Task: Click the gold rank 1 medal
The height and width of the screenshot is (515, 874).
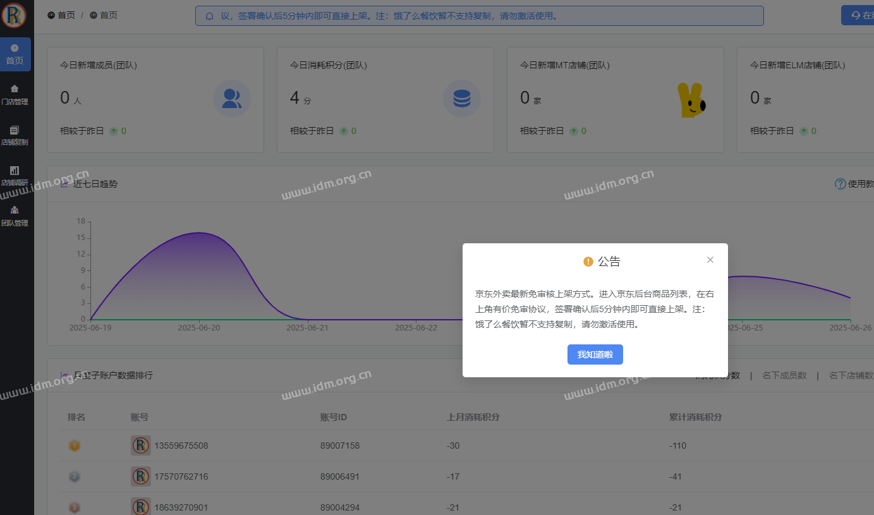Action: click(x=75, y=445)
